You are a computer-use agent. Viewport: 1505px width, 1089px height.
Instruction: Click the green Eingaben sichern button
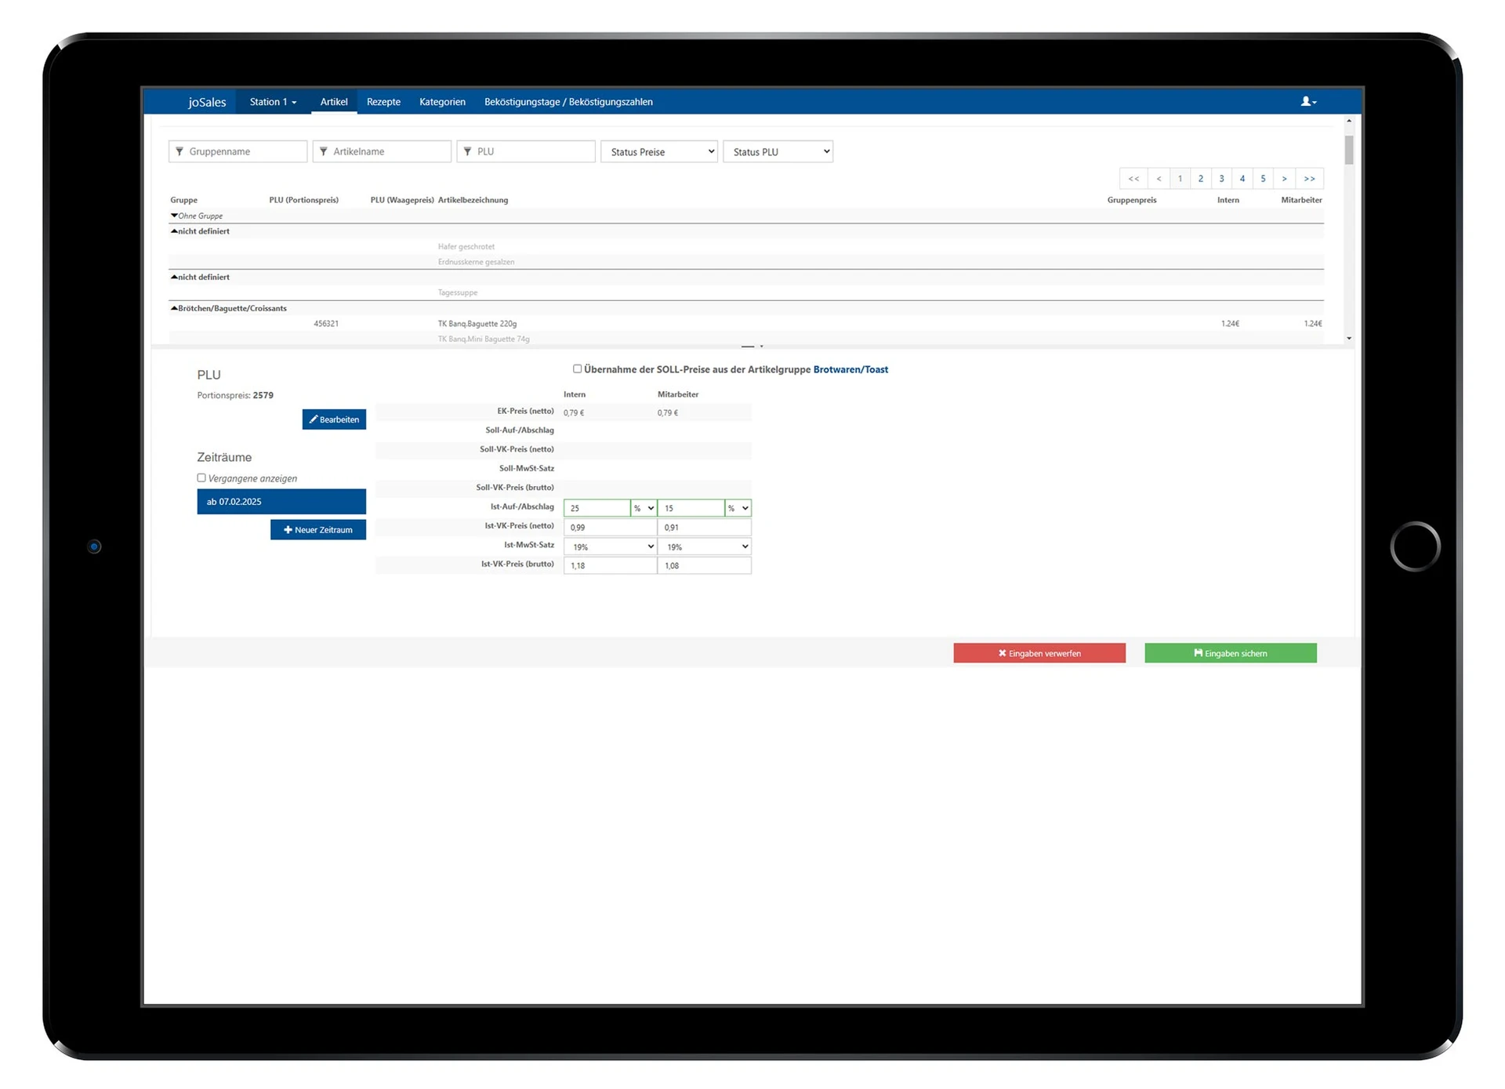1230,653
